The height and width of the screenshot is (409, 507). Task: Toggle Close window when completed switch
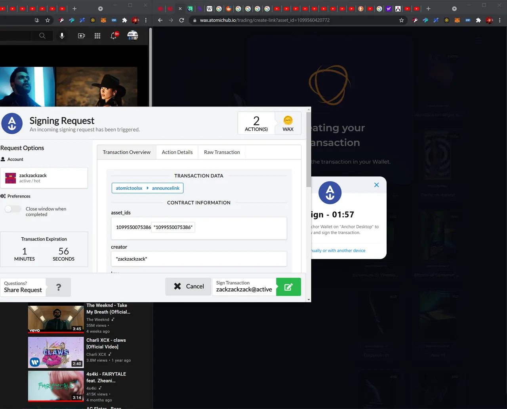pyautogui.click(x=13, y=209)
